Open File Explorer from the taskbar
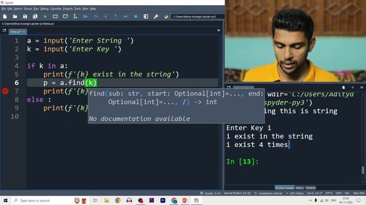The height and width of the screenshot is (205, 366). (x=106, y=200)
